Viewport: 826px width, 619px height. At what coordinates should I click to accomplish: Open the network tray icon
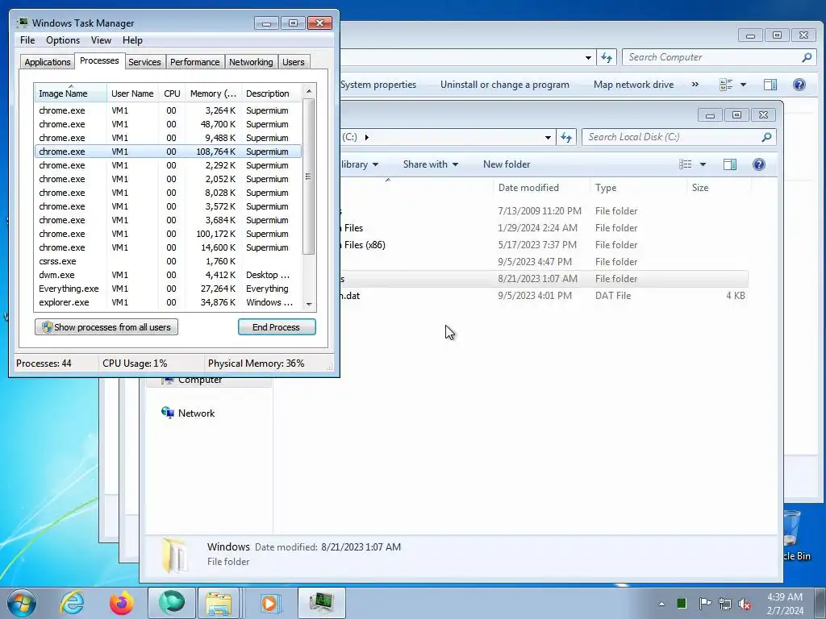(x=725, y=604)
